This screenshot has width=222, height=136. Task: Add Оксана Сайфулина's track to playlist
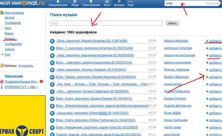point(214,92)
